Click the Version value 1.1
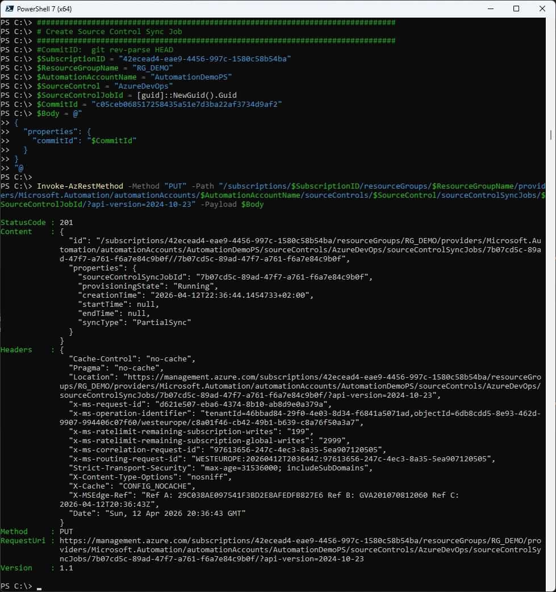The image size is (556, 592). point(66,568)
